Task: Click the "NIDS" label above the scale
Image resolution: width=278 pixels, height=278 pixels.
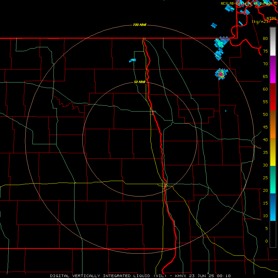Action: tap(272, 18)
